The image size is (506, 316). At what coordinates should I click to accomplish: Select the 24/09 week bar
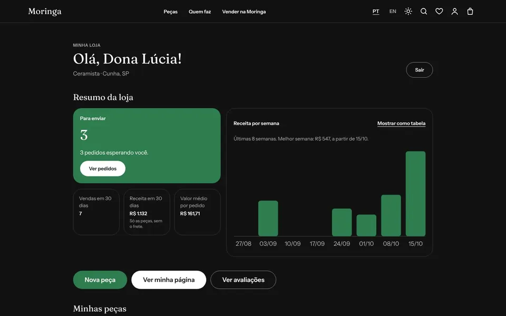342,222
